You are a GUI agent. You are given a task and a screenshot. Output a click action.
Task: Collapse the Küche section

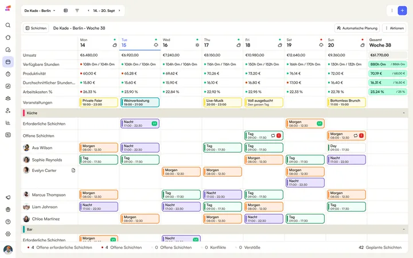[x=404, y=113]
